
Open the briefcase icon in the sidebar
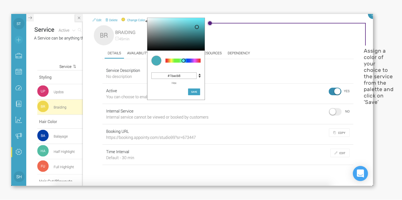click(x=19, y=56)
